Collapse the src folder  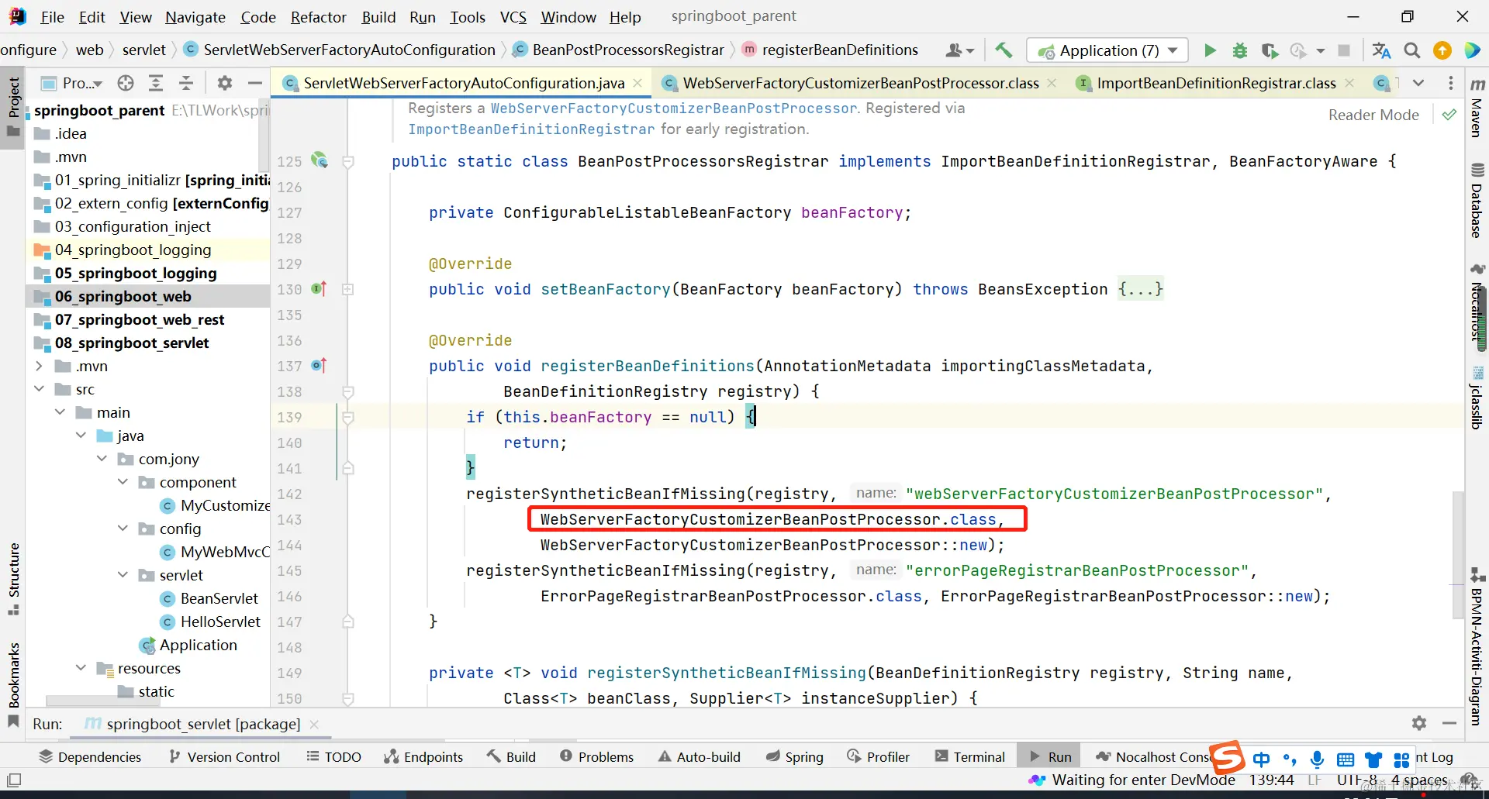(x=39, y=389)
